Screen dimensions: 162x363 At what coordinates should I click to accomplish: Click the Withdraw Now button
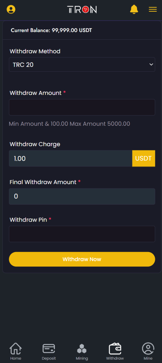82,259
